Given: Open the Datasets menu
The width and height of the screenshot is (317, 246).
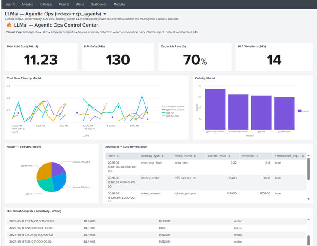Looking at the screenshot, I should (x=46, y=4).
